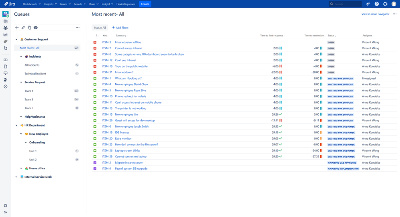
Task: Open the project settings gear bottom left
Action: click(x=5, y=205)
